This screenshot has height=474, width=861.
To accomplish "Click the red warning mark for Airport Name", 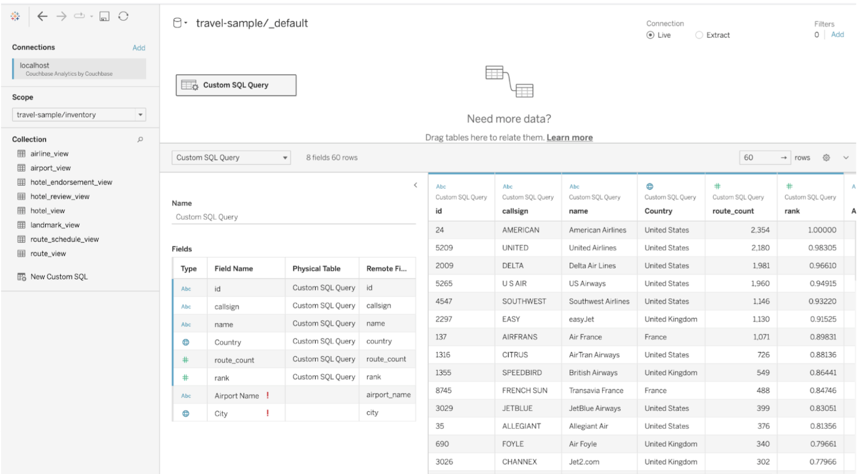I will tap(267, 395).
